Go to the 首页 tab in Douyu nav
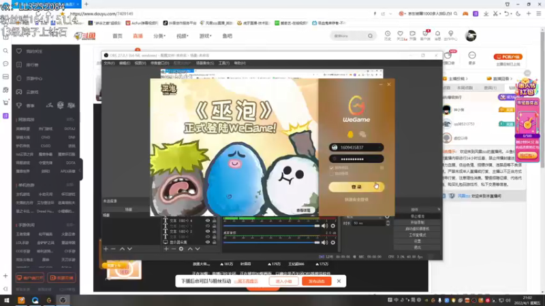This screenshot has height=306, width=545. (117, 36)
